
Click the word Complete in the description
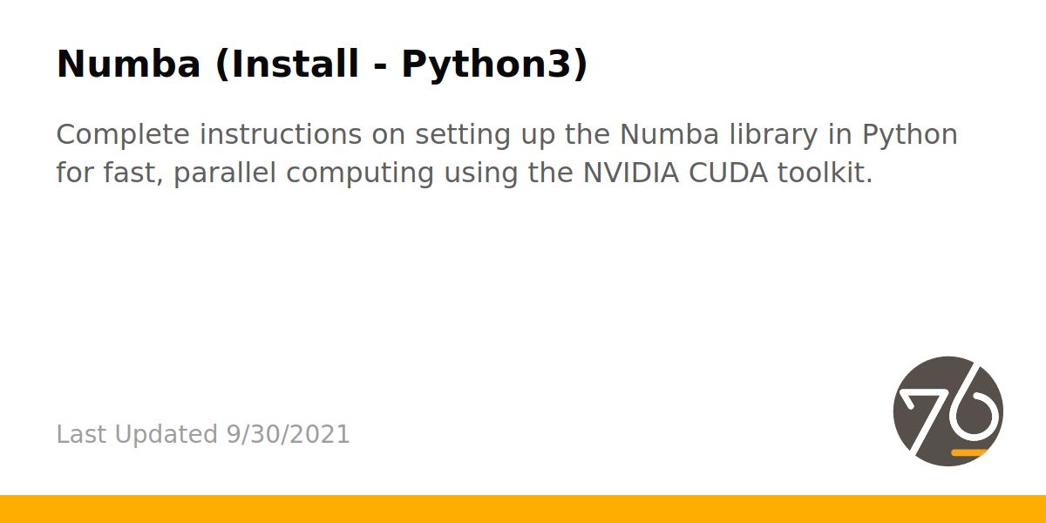point(121,136)
